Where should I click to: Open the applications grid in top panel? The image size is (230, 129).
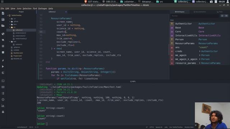coord(2,1)
